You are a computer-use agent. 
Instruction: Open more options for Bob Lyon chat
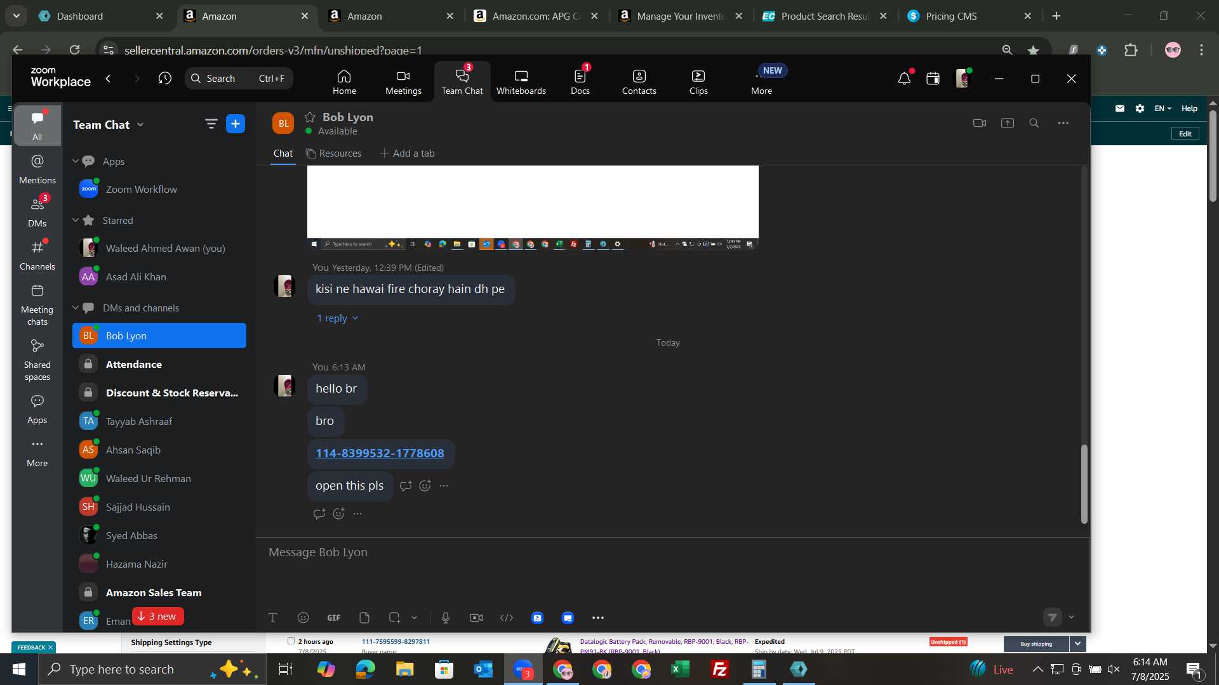coord(1063,123)
